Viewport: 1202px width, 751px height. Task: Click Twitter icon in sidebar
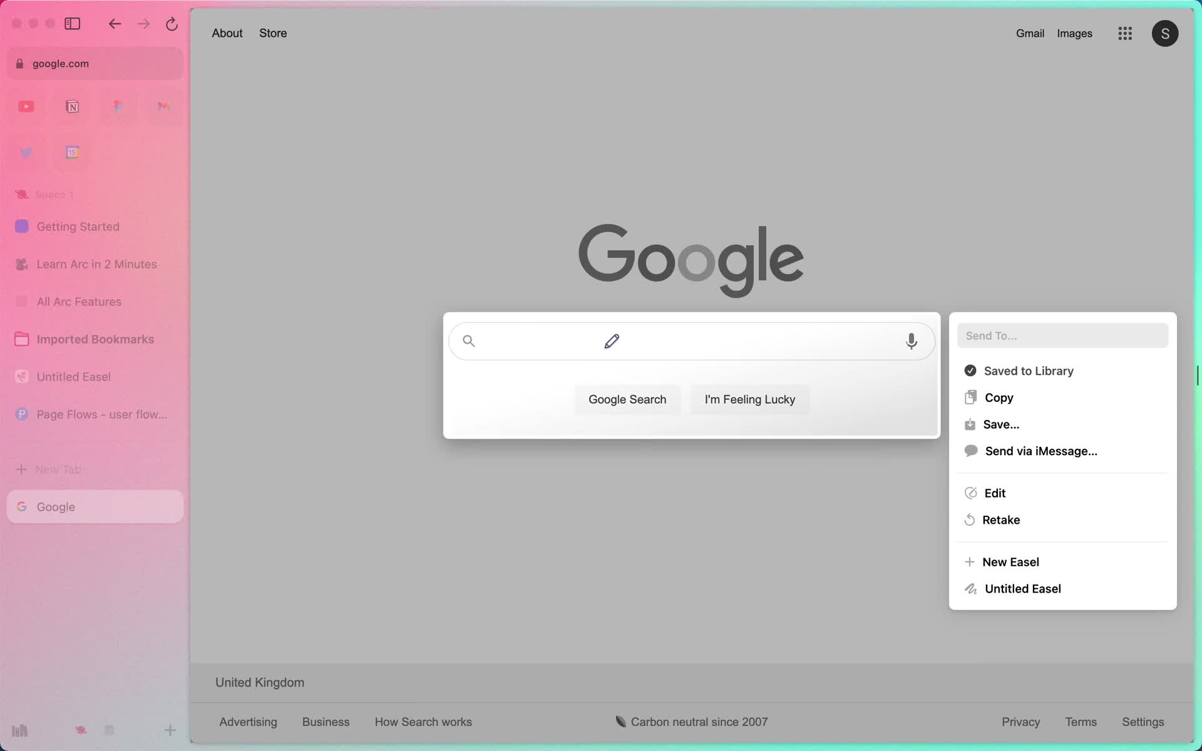point(26,152)
